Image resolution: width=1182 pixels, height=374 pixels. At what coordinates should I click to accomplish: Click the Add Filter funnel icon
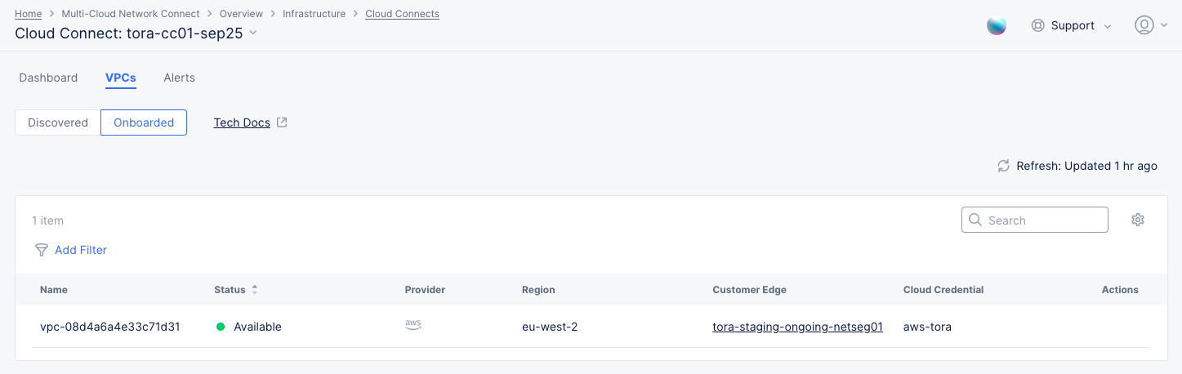click(x=41, y=250)
